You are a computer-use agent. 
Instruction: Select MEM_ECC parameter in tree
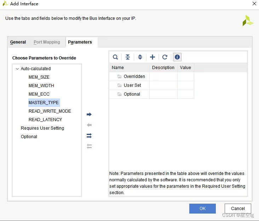[x=39, y=94]
